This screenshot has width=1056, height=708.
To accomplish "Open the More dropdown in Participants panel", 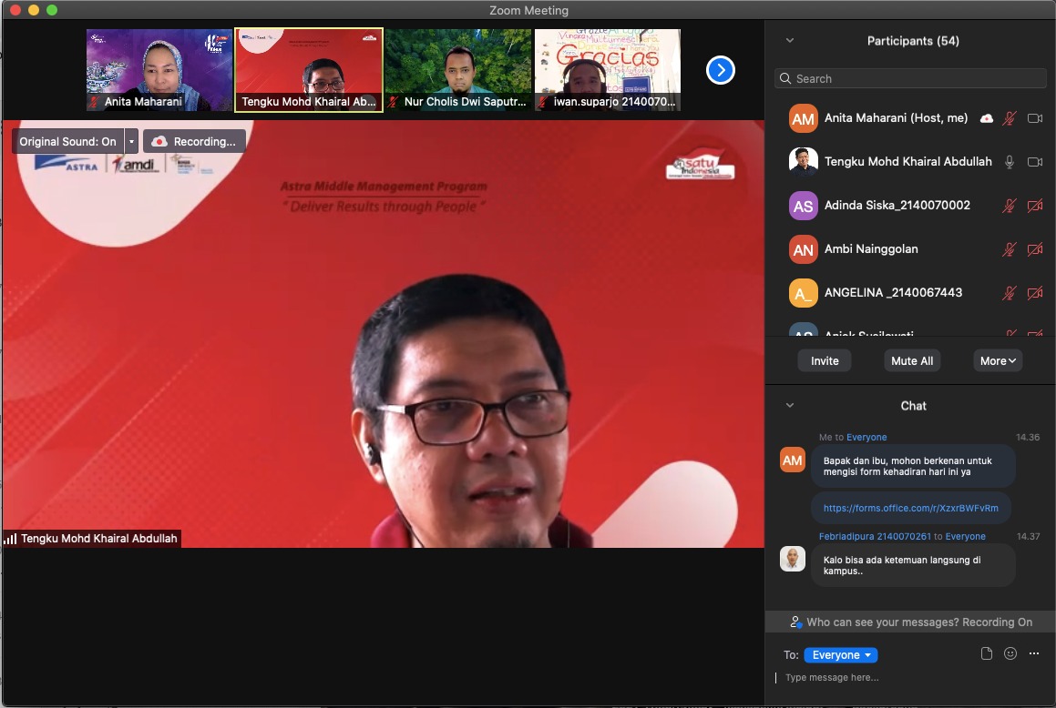I will (998, 360).
